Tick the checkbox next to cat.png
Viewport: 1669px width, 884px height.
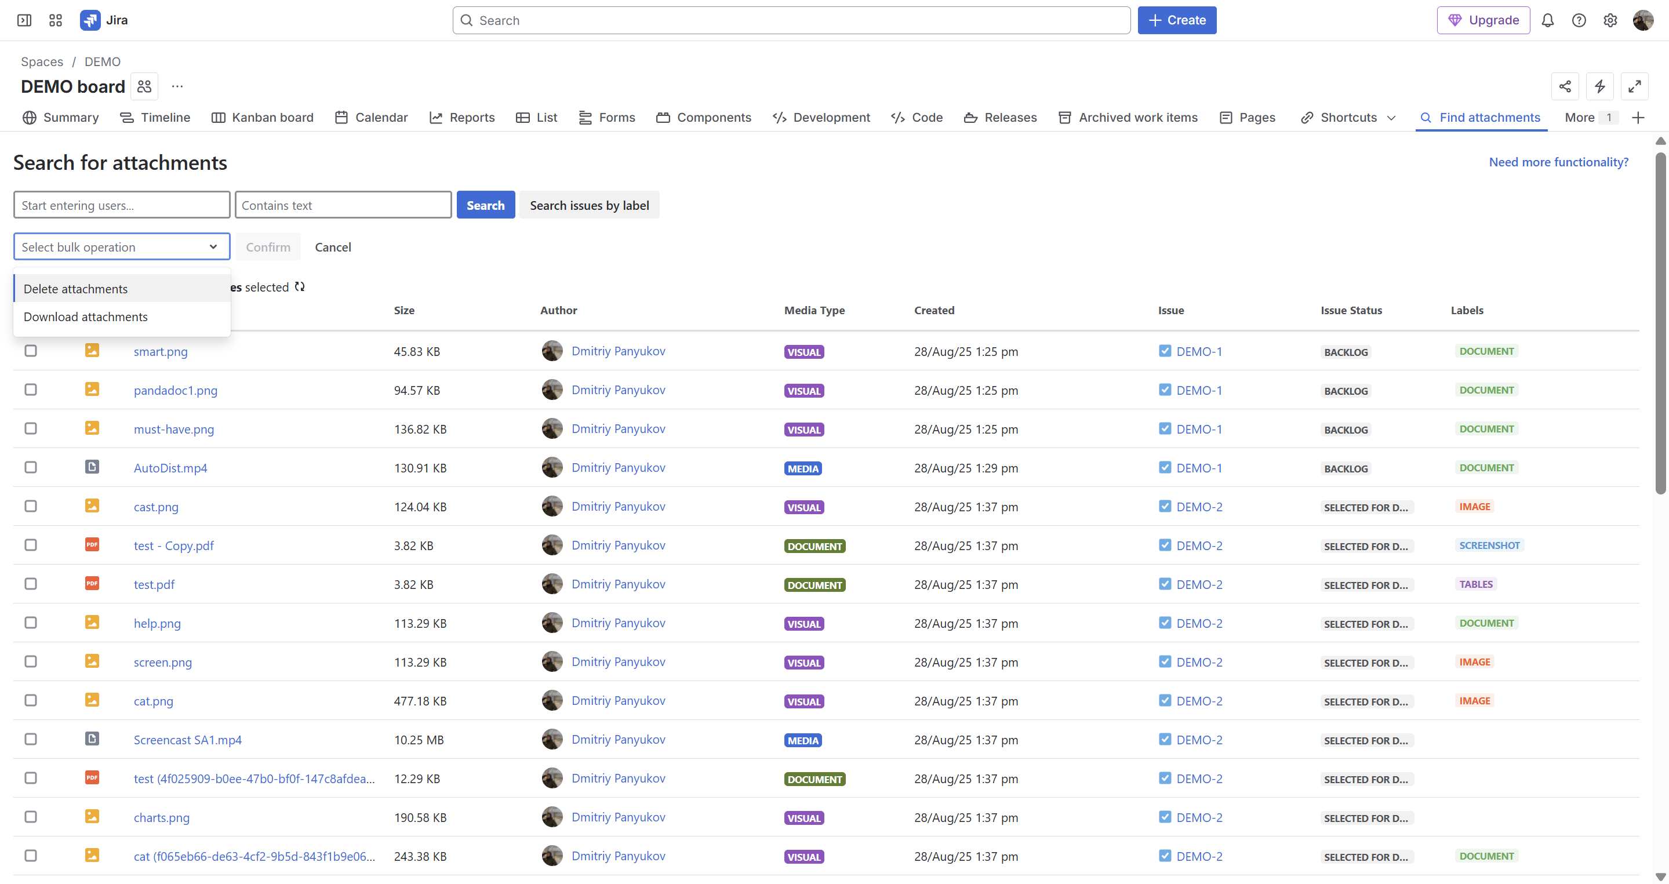pyautogui.click(x=31, y=701)
